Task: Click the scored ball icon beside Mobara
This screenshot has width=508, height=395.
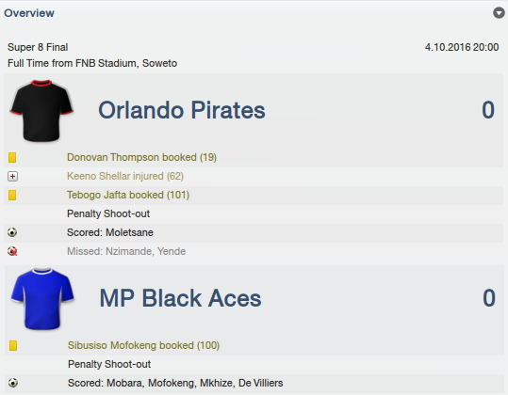Action: [x=13, y=383]
